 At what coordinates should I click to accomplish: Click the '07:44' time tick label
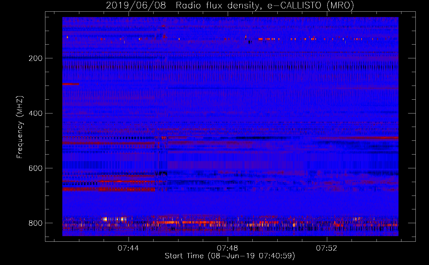(x=128, y=248)
